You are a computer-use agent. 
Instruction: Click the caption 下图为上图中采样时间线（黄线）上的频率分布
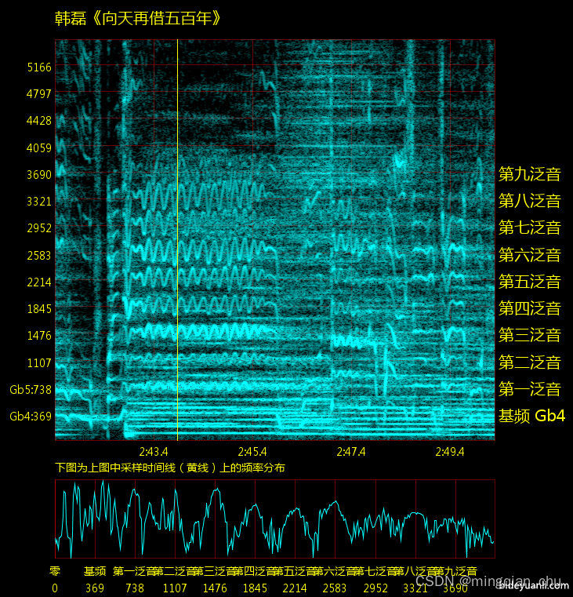tap(169, 468)
